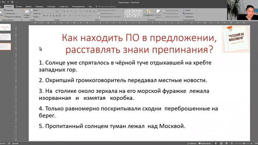Toggle Underline formatting in Шрифт group

[x=50, y=16]
